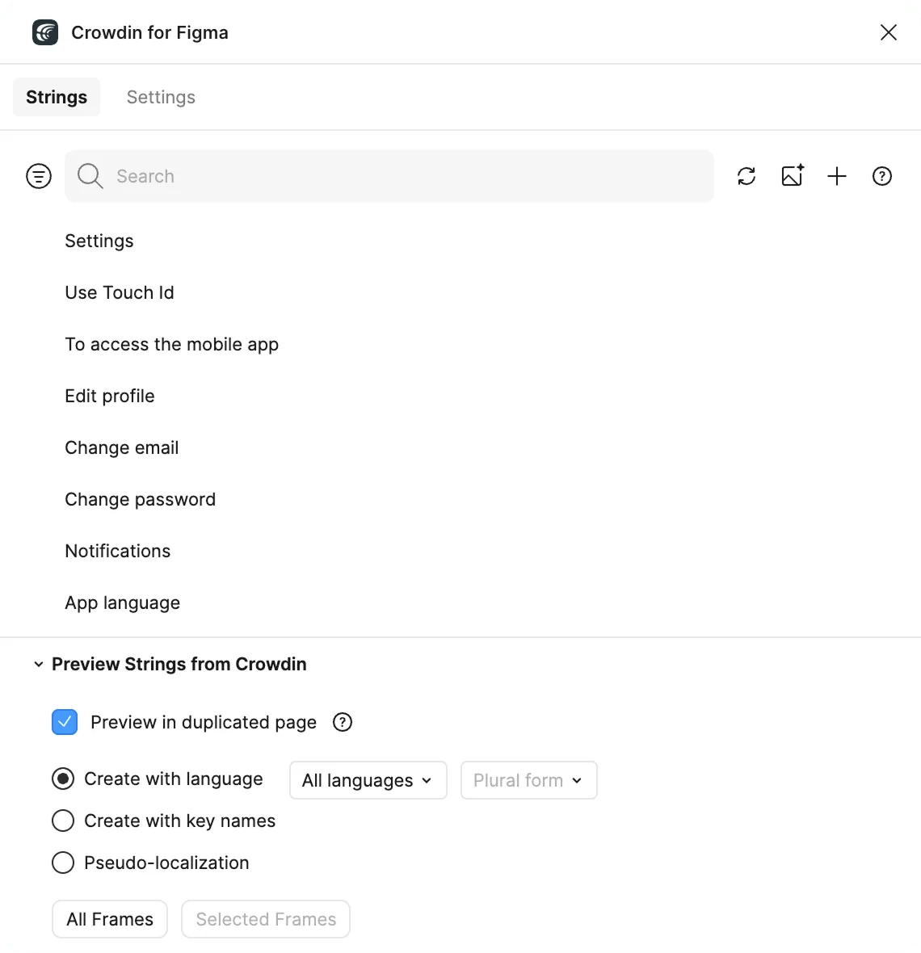Viewport: 921px width, 953px height.
Task: Open the Plural form dropdown
Action: point(528,780)
